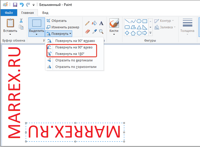The image size is (200, 147).
Task: Select the Pentagon shape
Action: (x=133, y=33)
